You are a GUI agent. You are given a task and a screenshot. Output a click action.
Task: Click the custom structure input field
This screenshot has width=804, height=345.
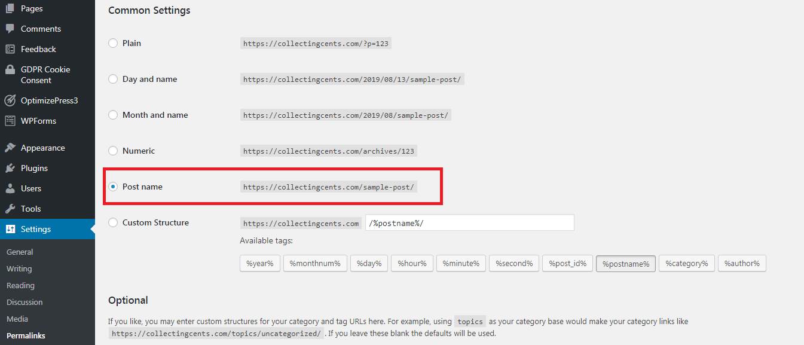pos(469,222)
